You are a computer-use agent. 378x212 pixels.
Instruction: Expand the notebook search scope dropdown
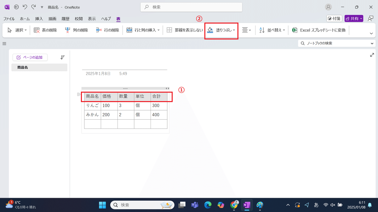[372, 43]
